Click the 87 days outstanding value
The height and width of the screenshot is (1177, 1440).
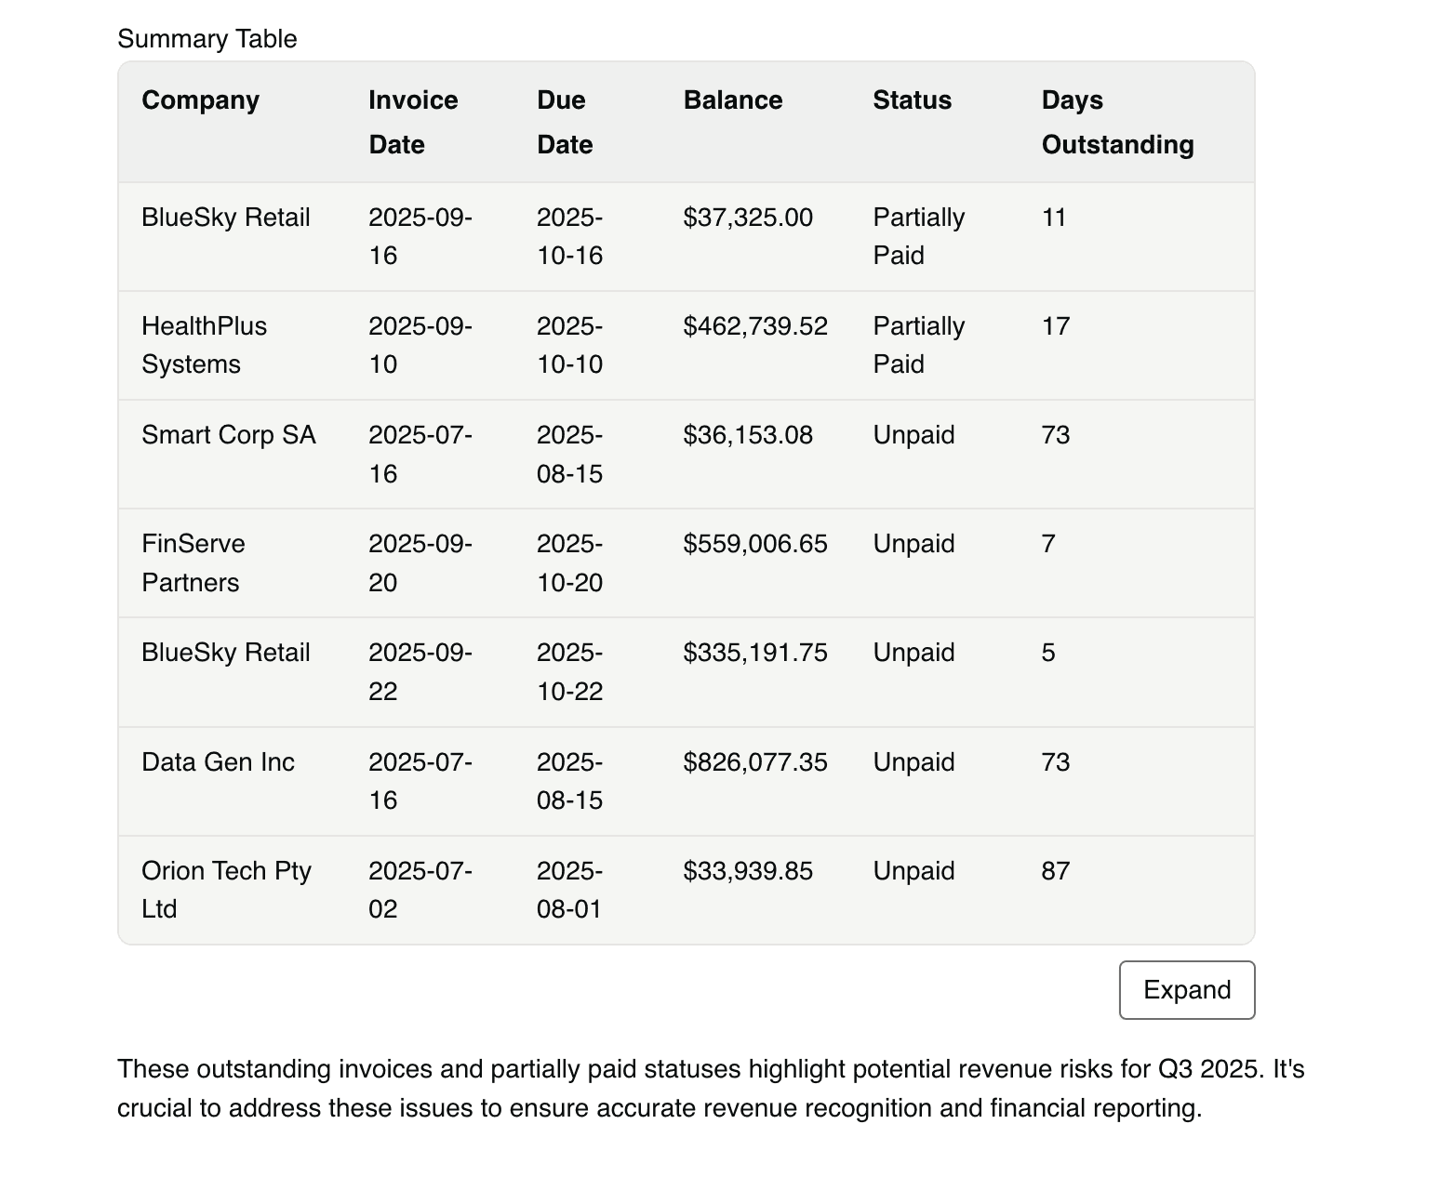pyautogui.click(x=1056, y=871)
